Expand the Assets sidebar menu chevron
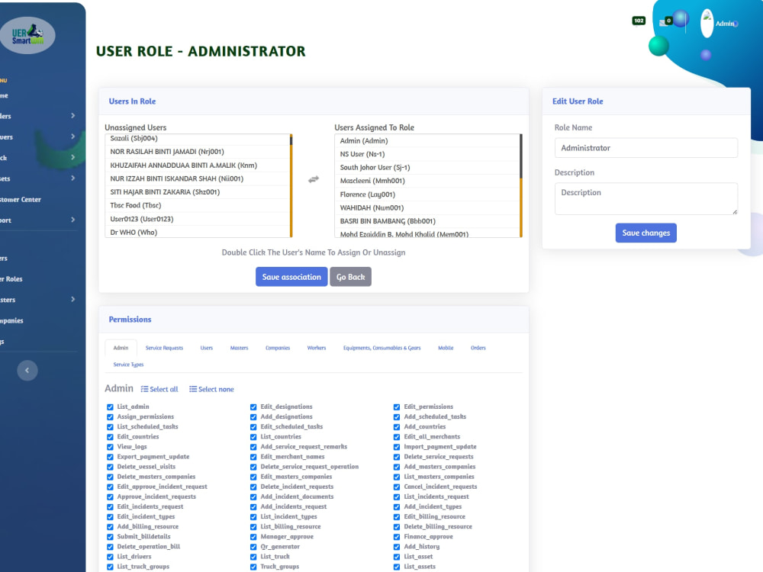This screenshot has width=763, height=572. click(72, 178)
